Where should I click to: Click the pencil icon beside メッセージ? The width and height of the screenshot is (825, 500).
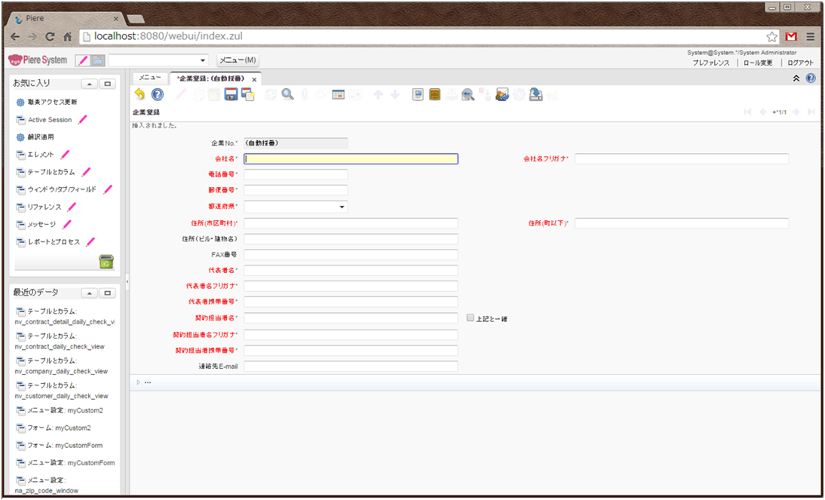pyautogui.click(x=66, y=225)
